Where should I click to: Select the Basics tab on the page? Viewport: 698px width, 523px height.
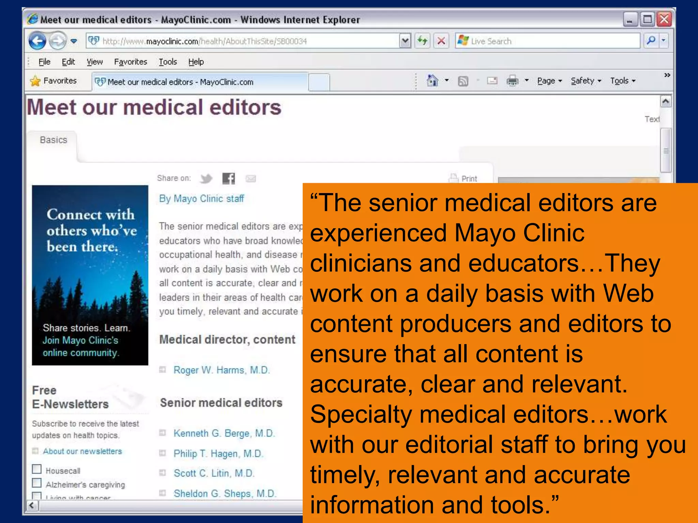tap(53, 140)
